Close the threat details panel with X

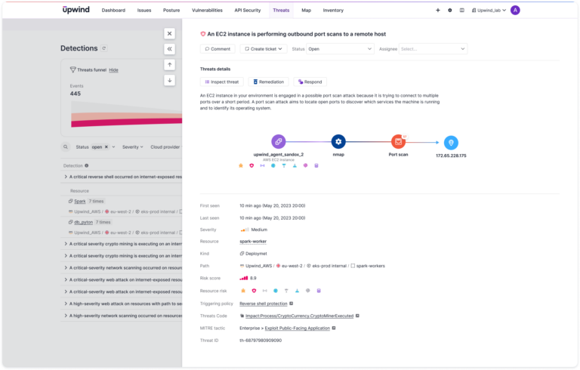click(x=169, y=33)
